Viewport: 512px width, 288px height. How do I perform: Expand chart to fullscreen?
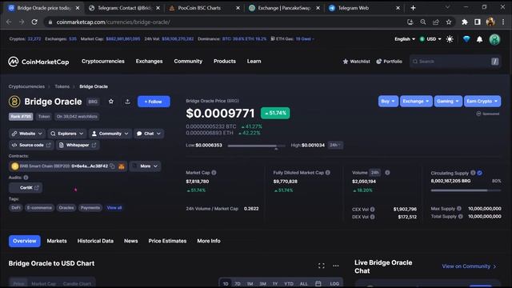(322, 266)
